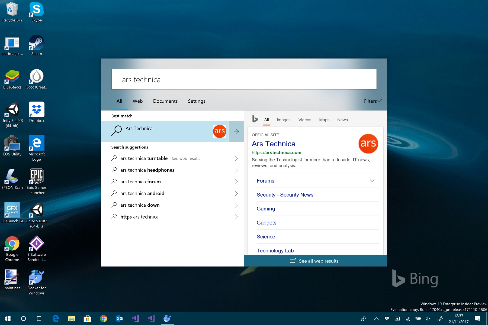Click the Dropbox system tray icon
Viewport: 488px width, 325px height.
[x=387, y=318]
